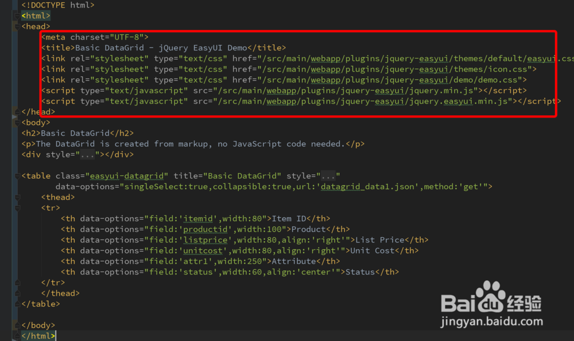The height and width of the screenshot is (341, 574).
Task: Click field name 'unitcost' in th
Action: pos(203,250)
